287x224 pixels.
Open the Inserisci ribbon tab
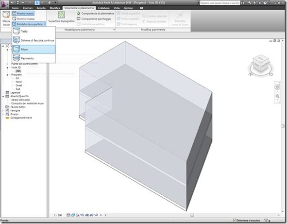point(28,8)
